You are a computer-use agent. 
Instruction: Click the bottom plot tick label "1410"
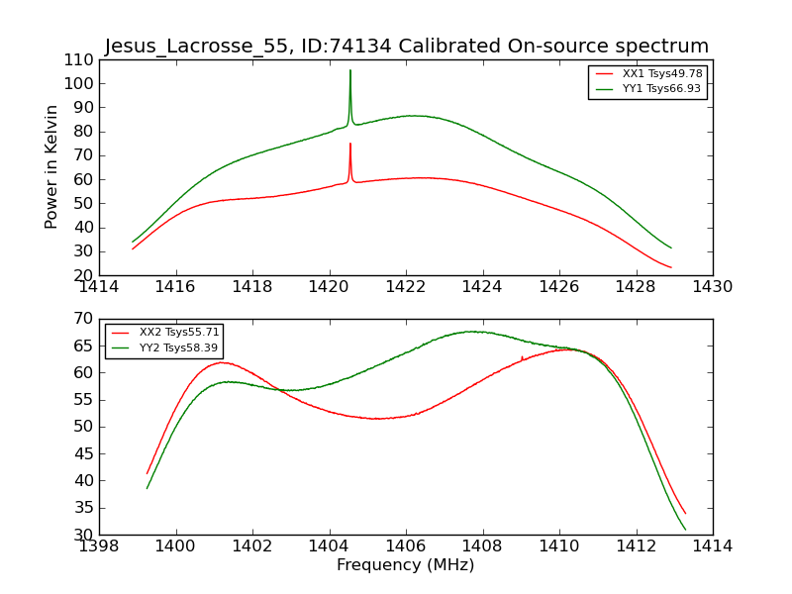558,546
